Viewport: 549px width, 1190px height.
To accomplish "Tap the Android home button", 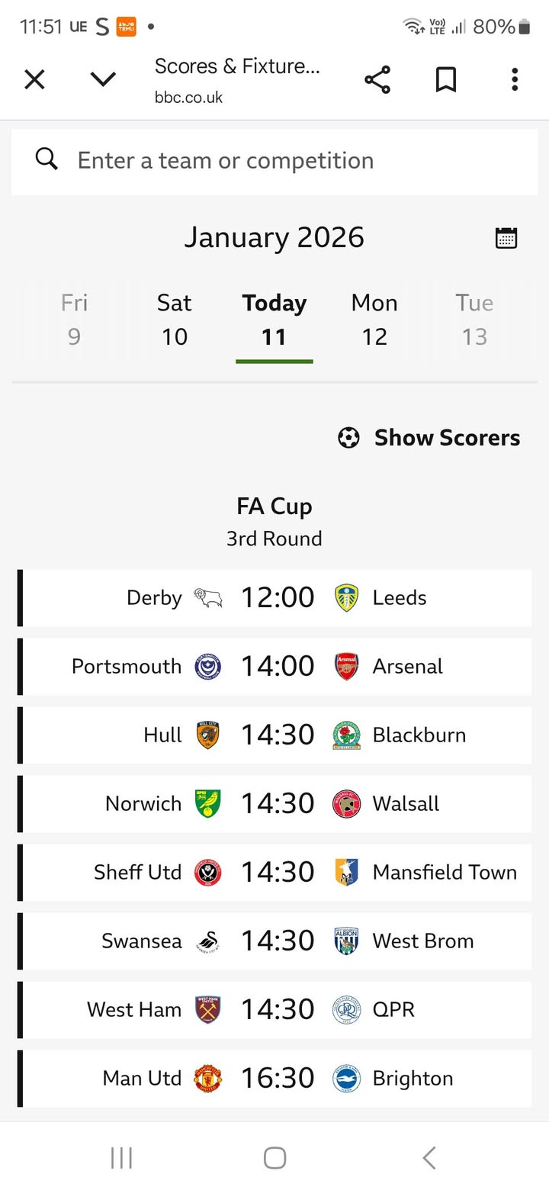I will [274, 1158].
